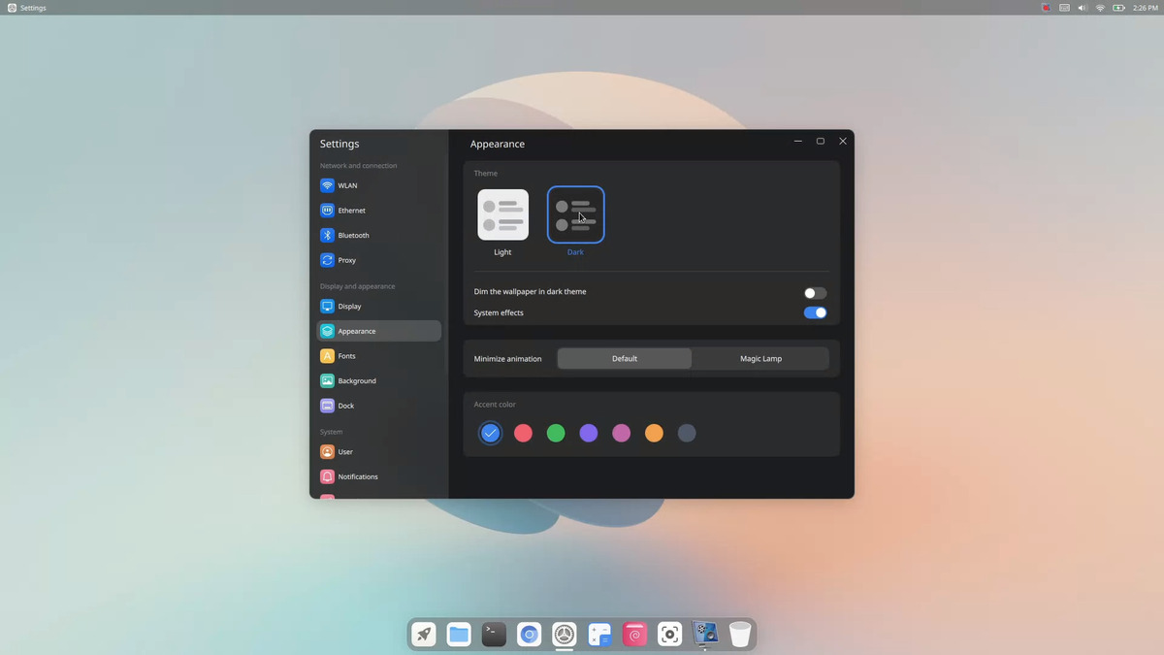Click the Background picture icon
This screenshot has width=1164, height=655.
327,381
